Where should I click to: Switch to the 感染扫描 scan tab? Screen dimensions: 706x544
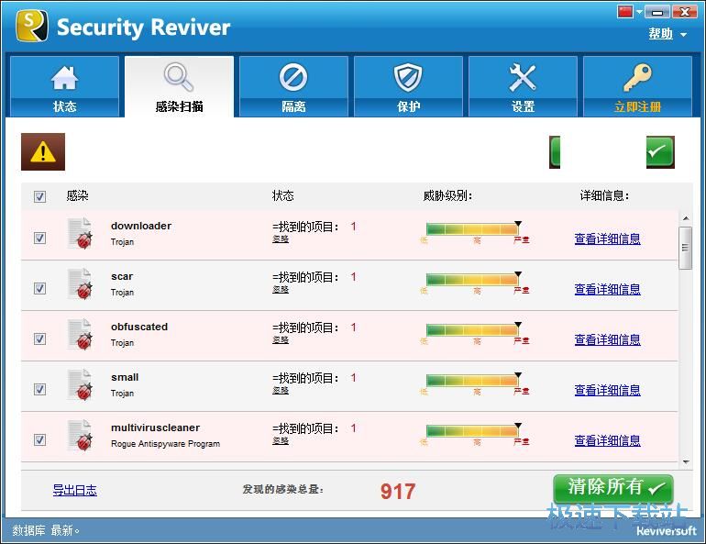pyautogui.click(x=179, y=86)
